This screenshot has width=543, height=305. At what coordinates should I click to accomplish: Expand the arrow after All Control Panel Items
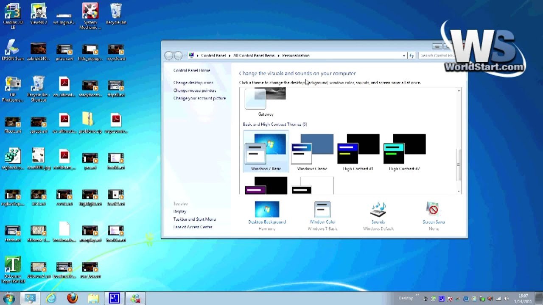tap(278, 55)
